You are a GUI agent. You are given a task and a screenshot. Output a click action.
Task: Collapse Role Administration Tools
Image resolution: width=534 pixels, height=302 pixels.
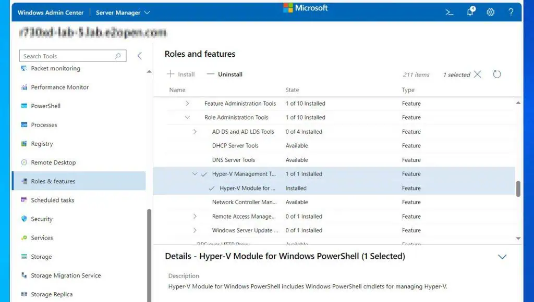[187, 117]
